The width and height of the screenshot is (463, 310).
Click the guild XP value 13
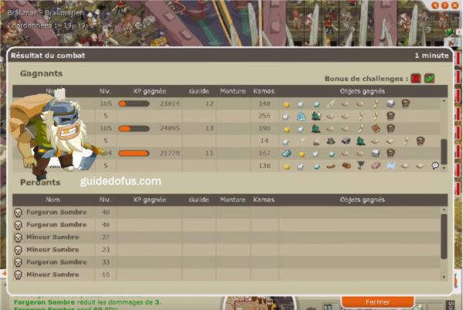tap(209, 129)
